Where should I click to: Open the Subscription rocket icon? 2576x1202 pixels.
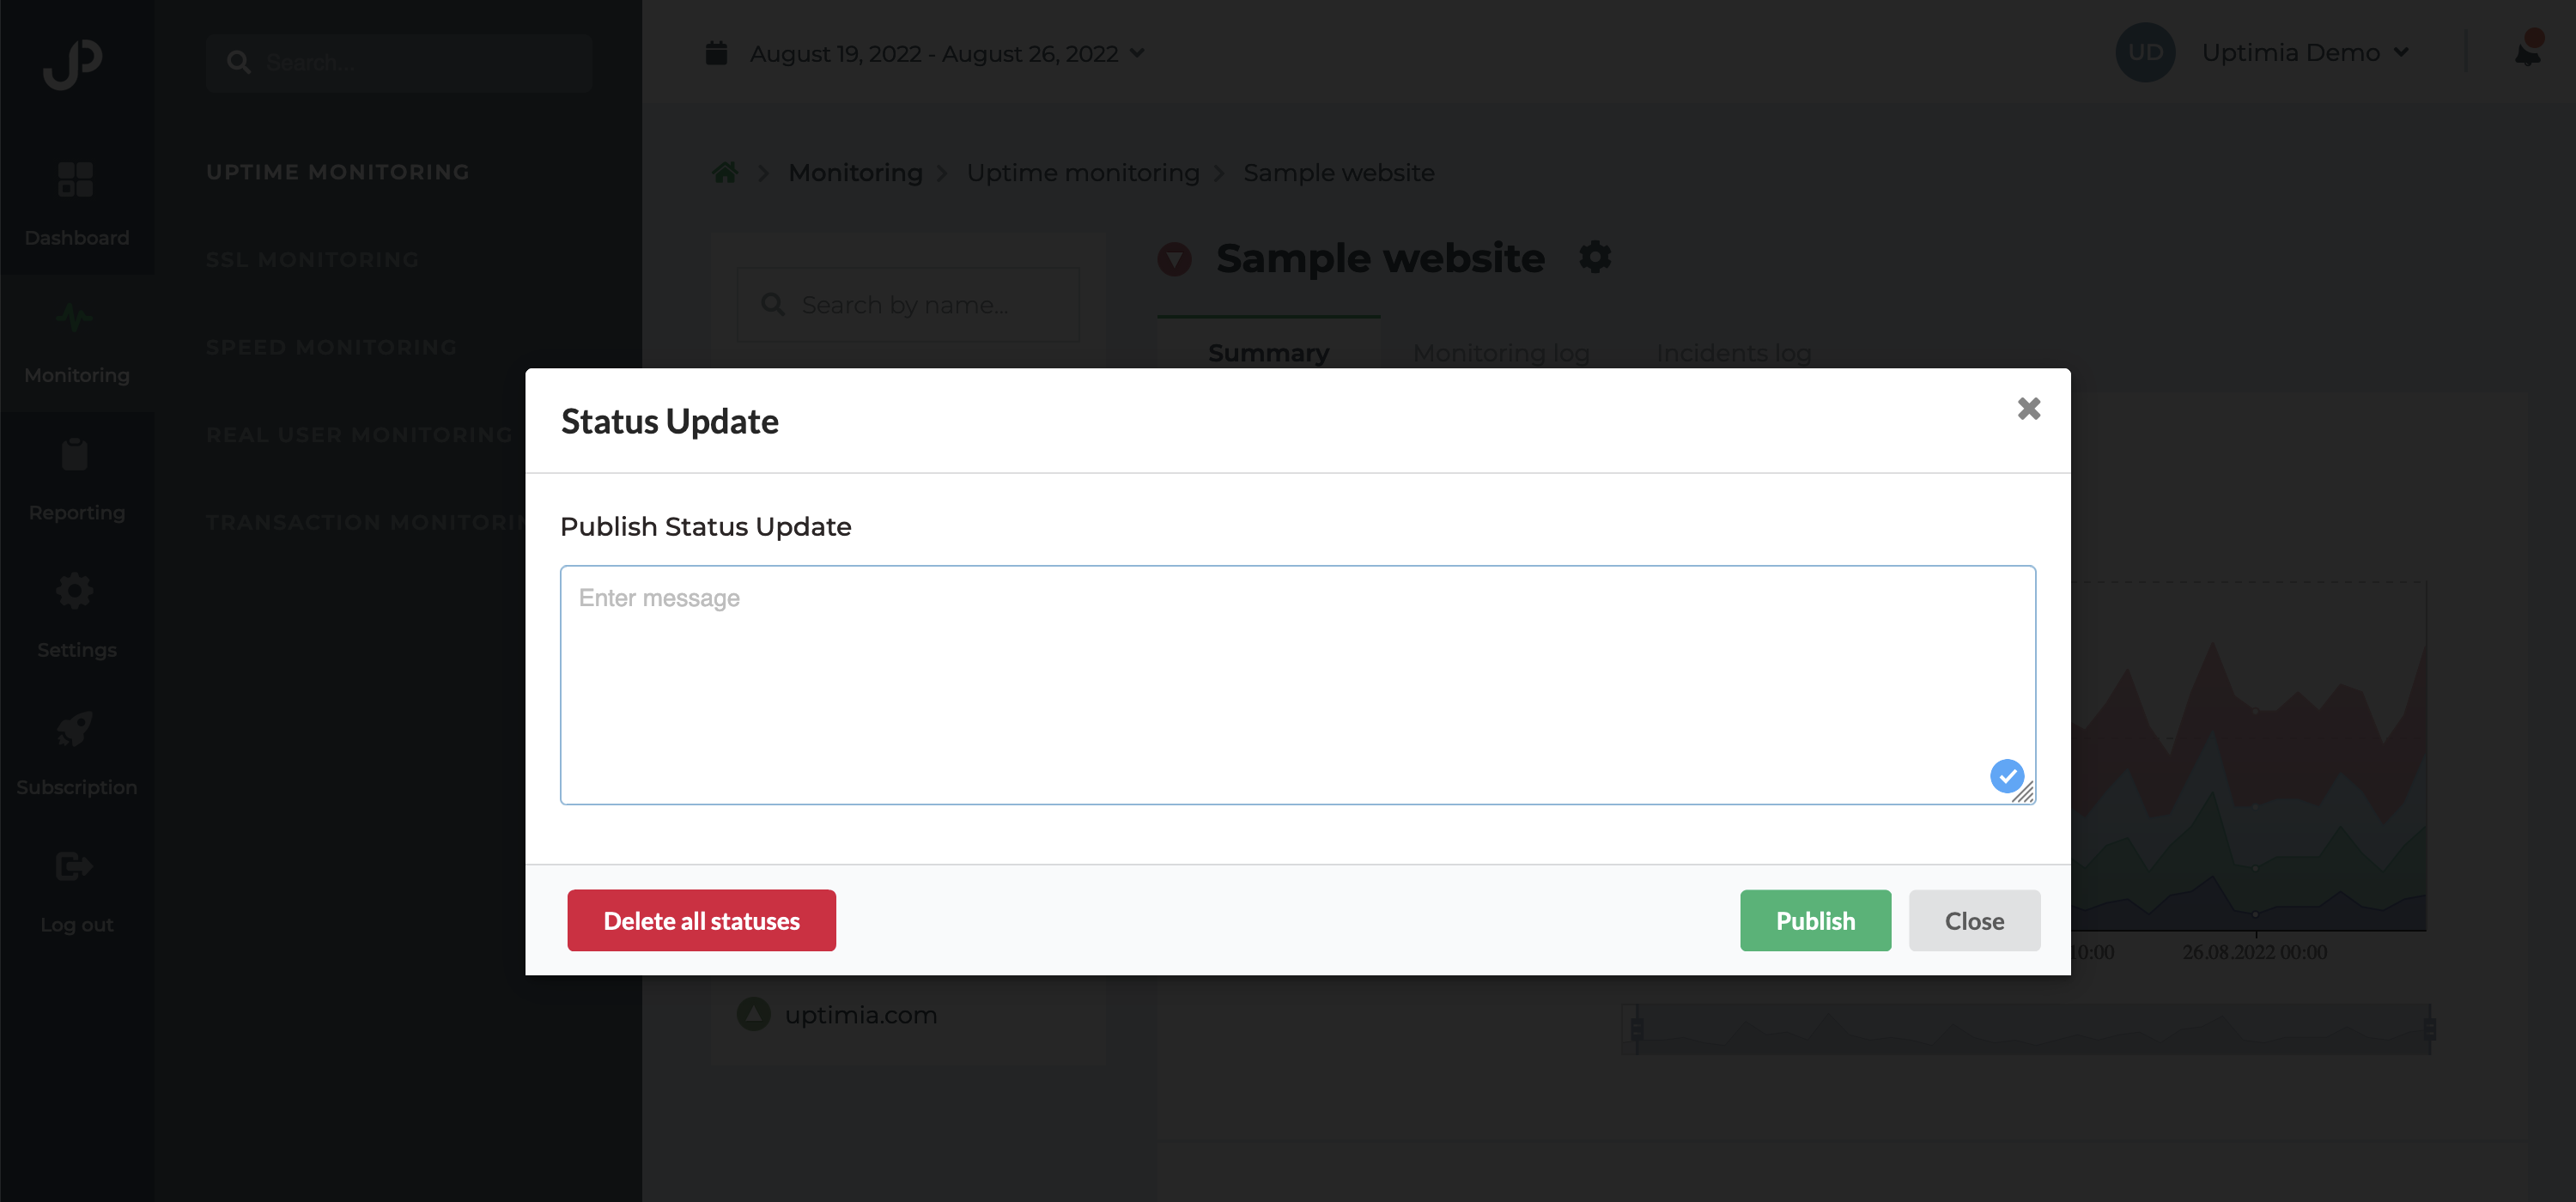[76, 728]
